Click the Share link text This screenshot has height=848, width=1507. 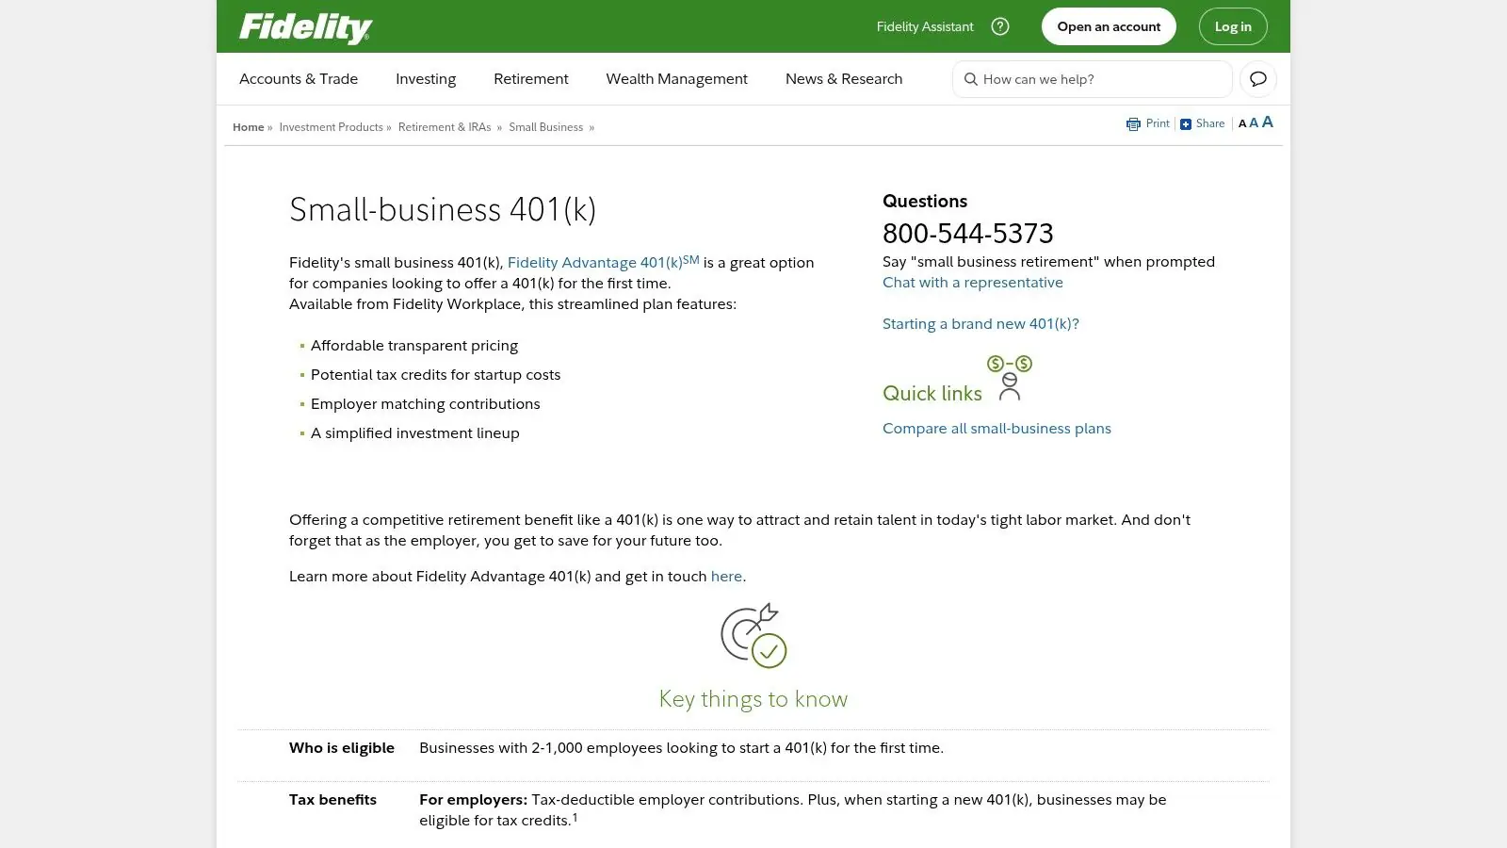[1210, 123]
